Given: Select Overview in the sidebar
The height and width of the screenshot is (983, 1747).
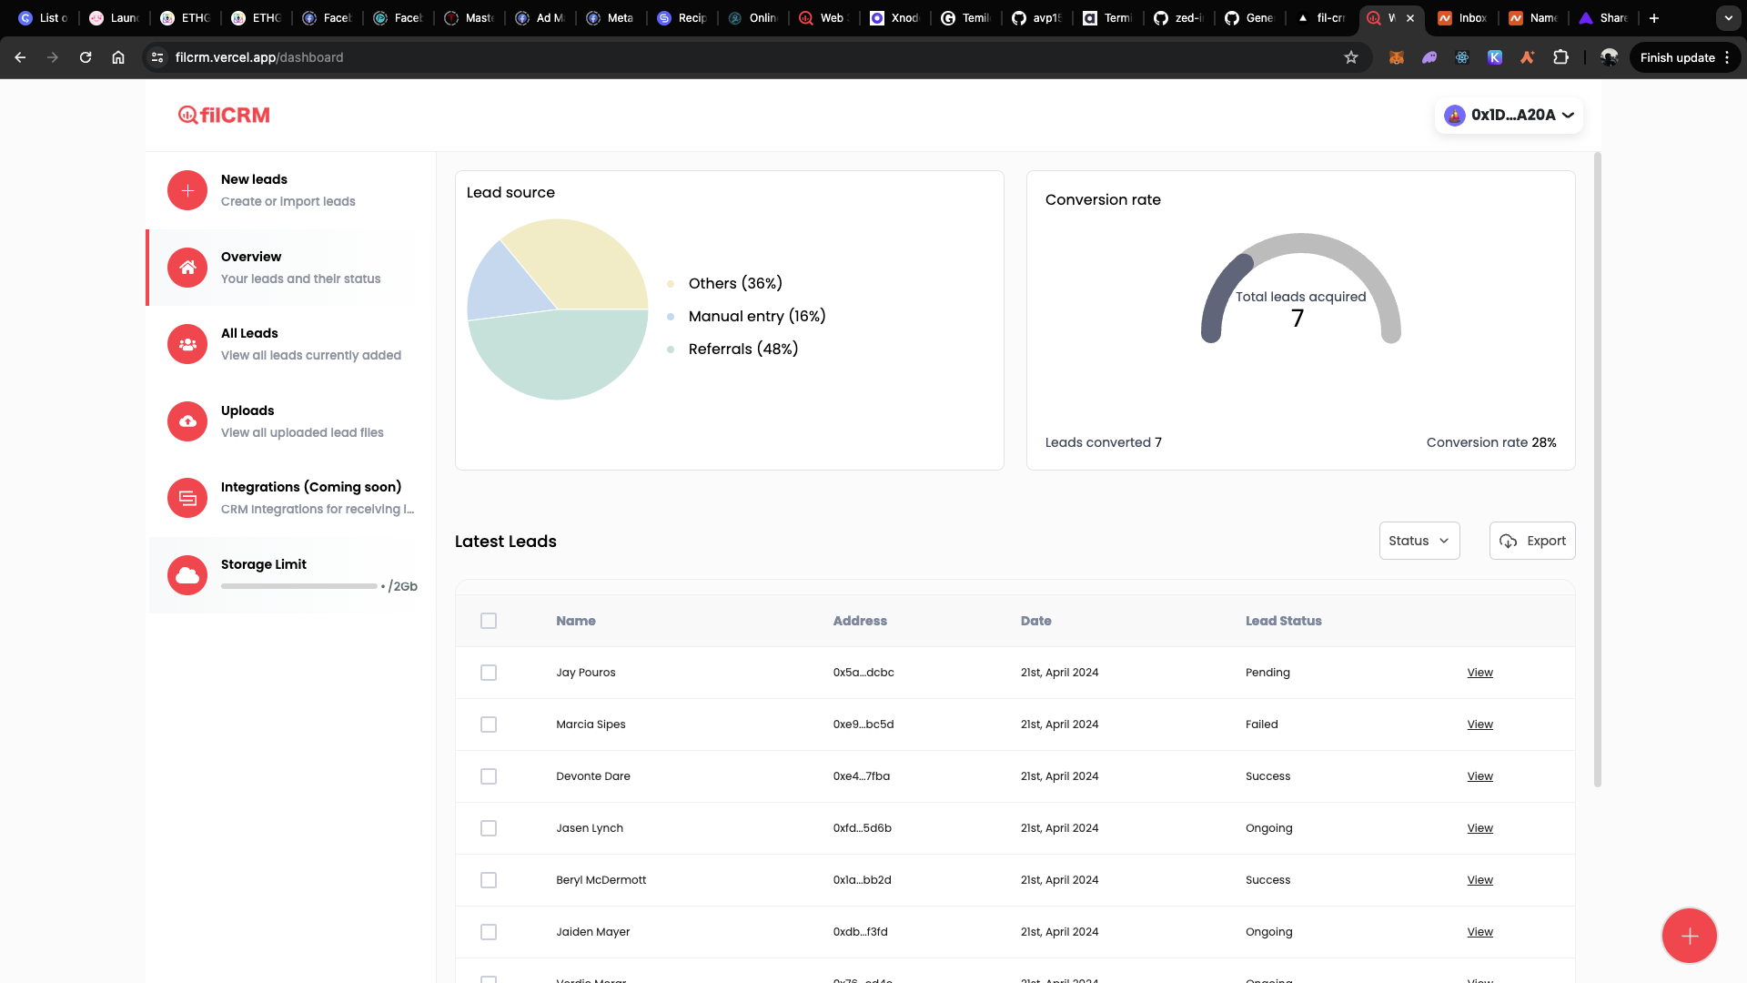Looking at the screenshot, I should pos(291,268).
